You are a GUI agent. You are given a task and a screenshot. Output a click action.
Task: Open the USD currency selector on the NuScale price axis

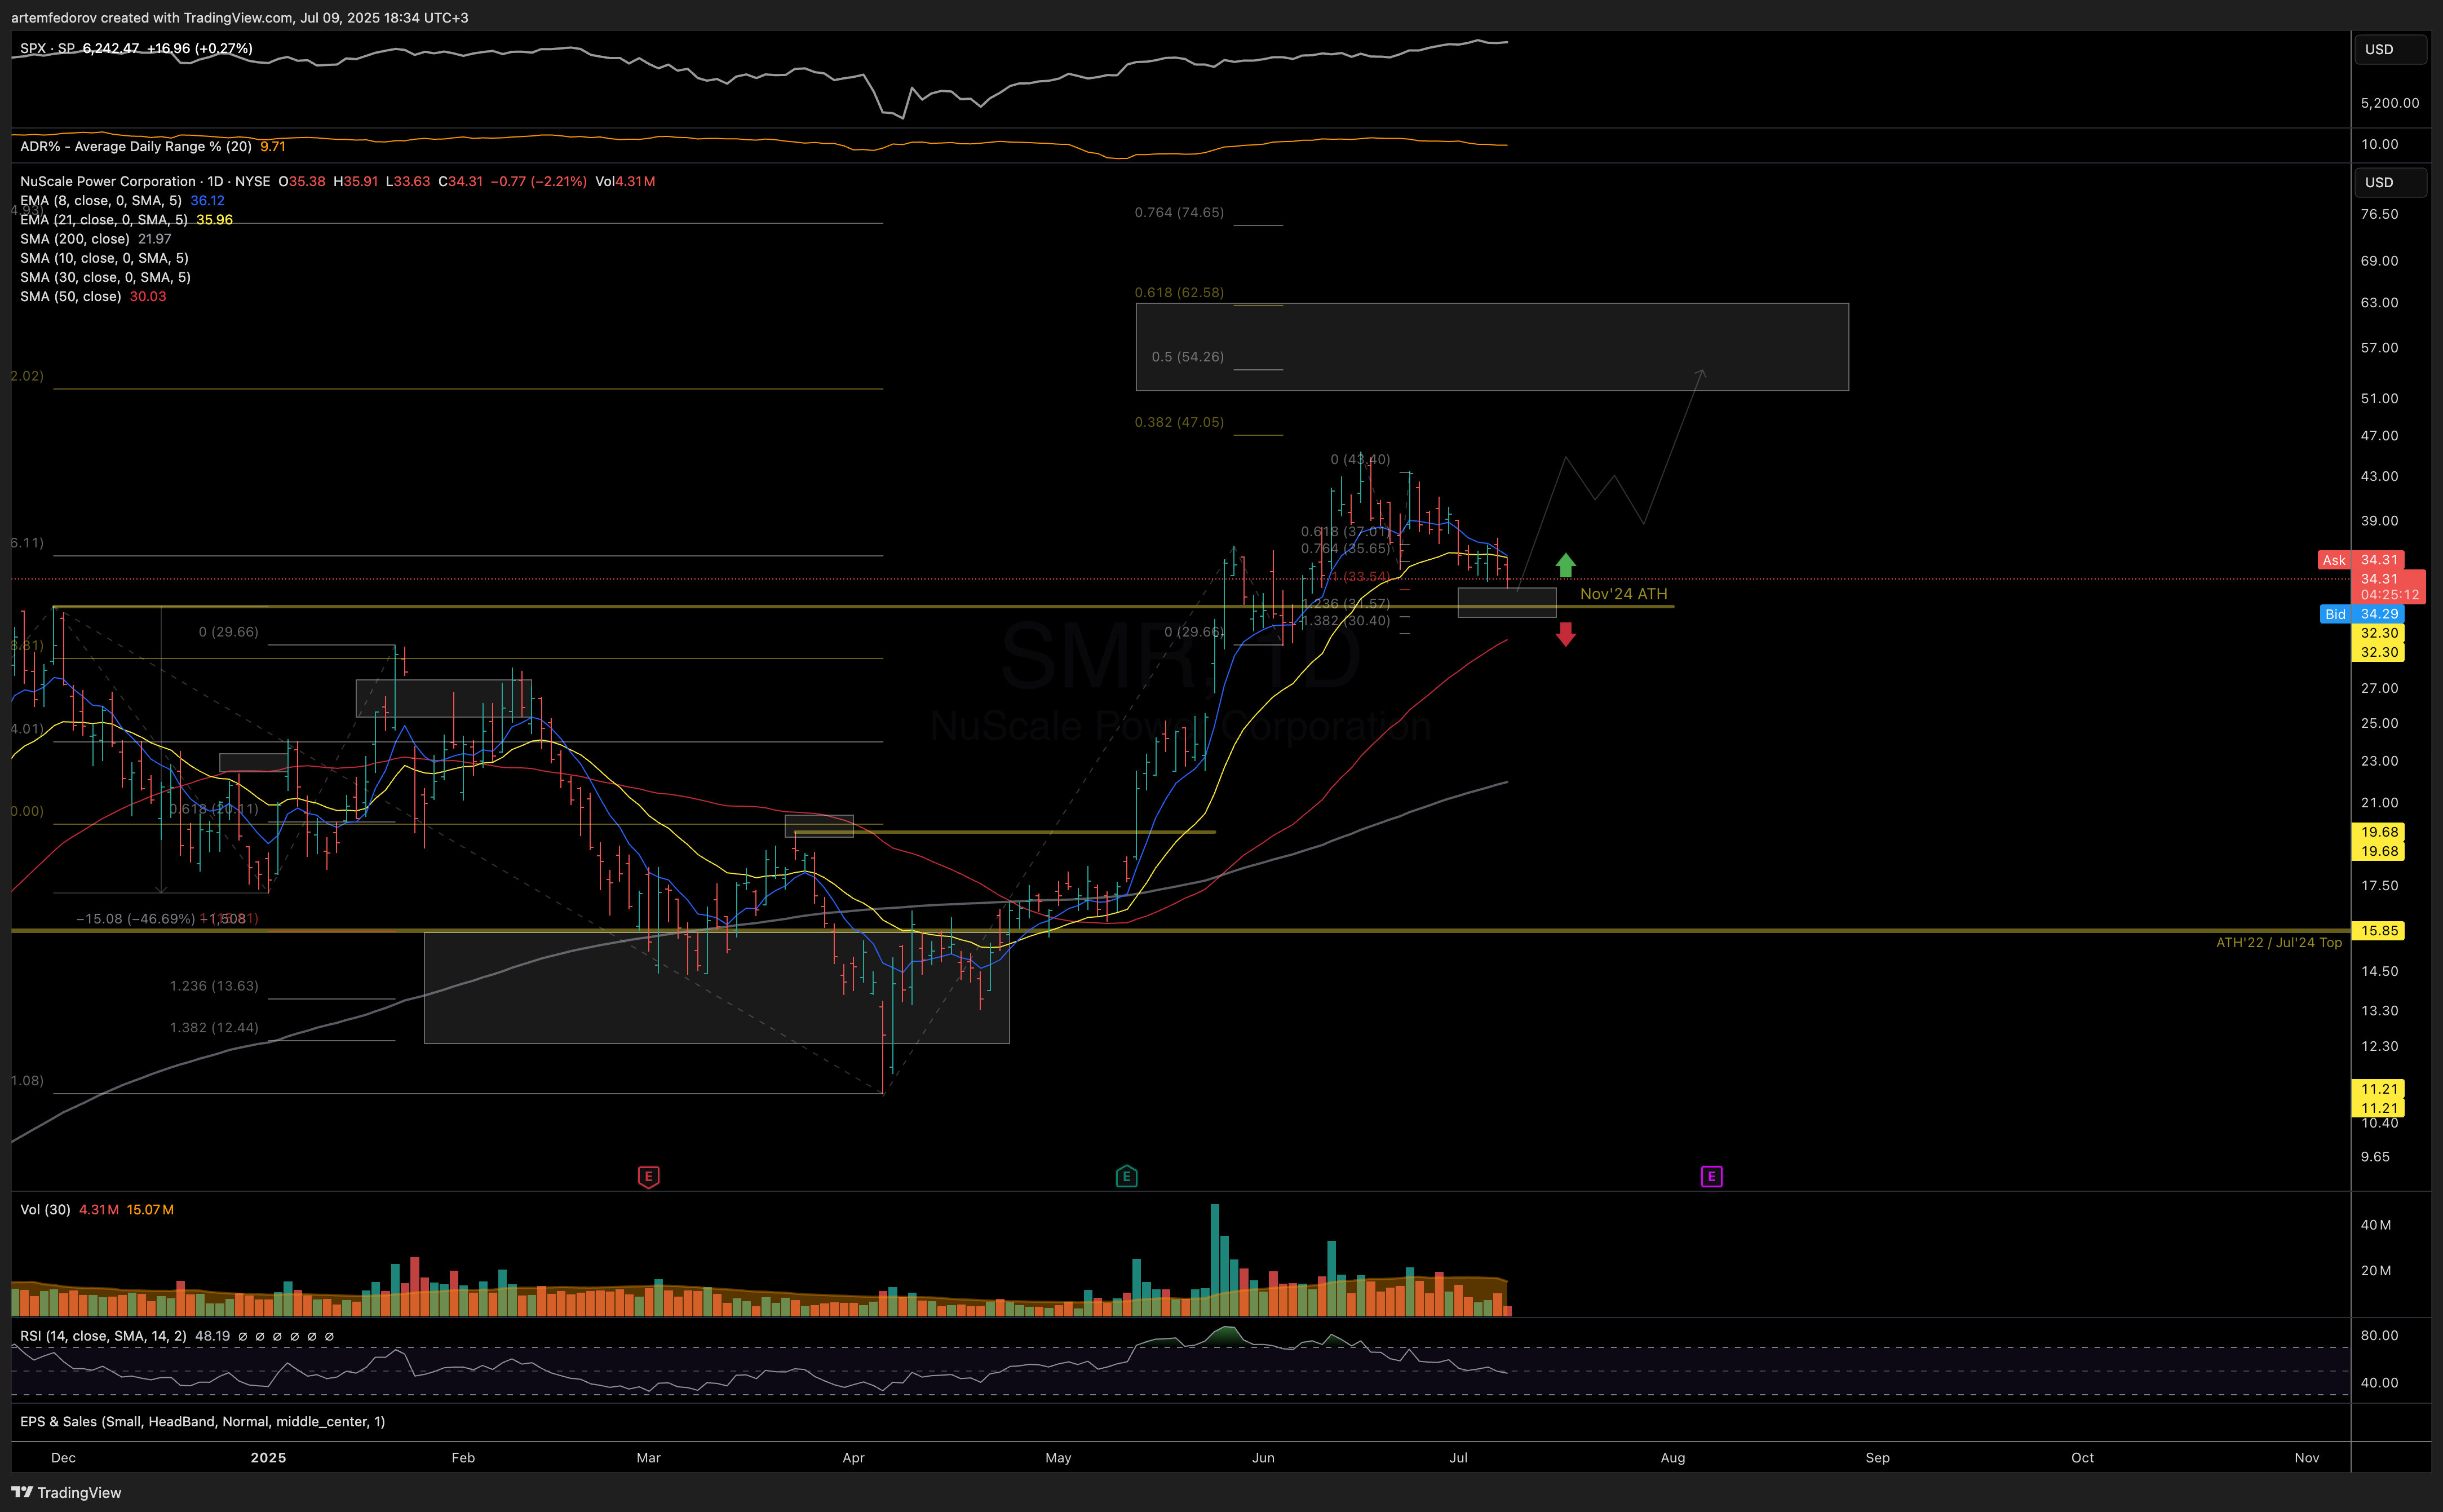pyautogui.click(x=2390, y=182)
